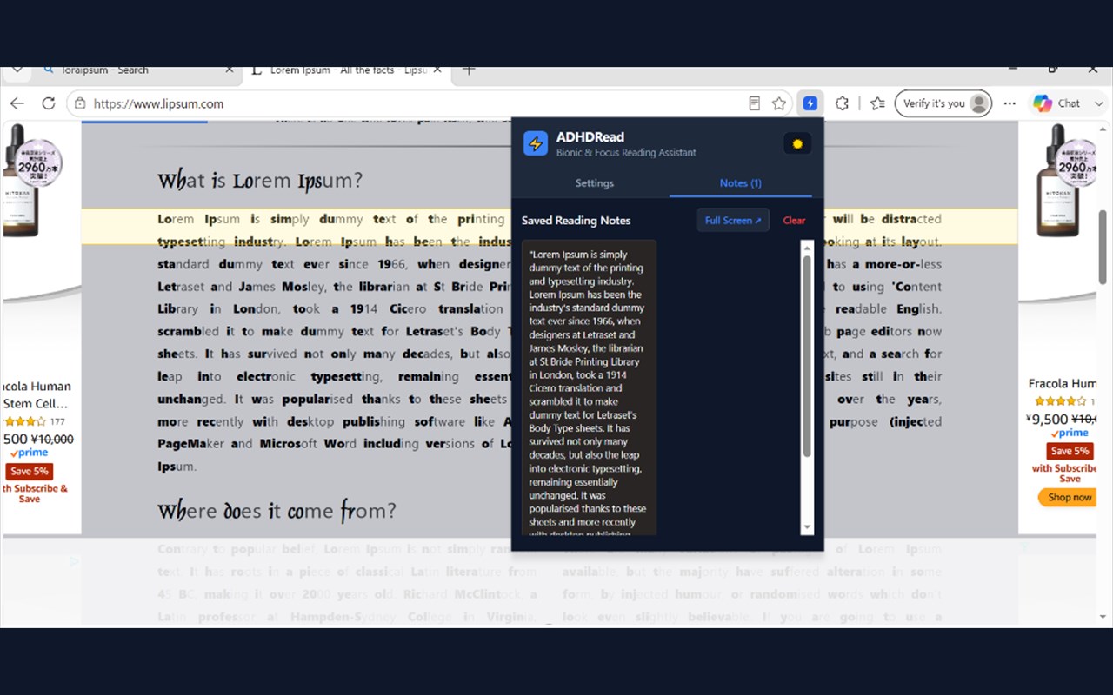Click the Verify it's you profile button
This screenshot has height=695, width=1113.
[943, 103]
